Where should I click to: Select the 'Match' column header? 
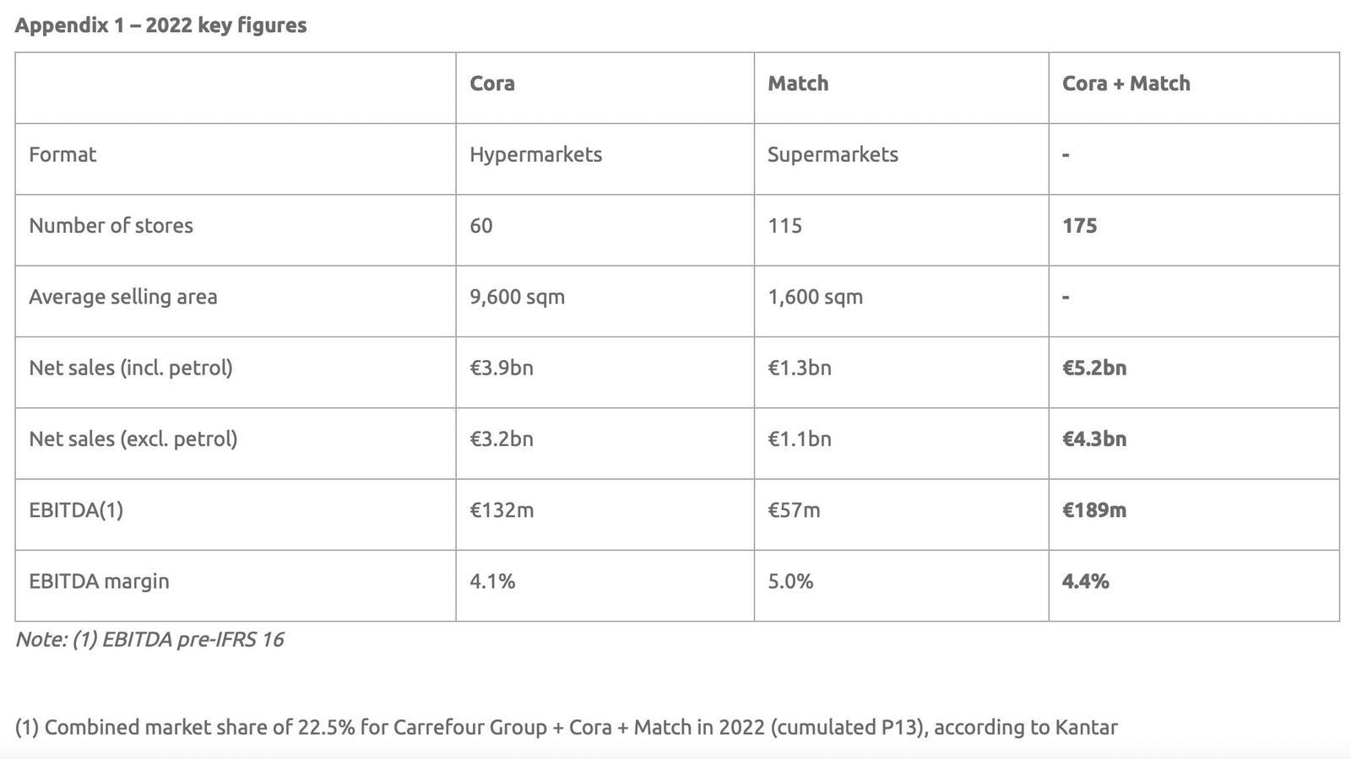(x=798, y=83)
